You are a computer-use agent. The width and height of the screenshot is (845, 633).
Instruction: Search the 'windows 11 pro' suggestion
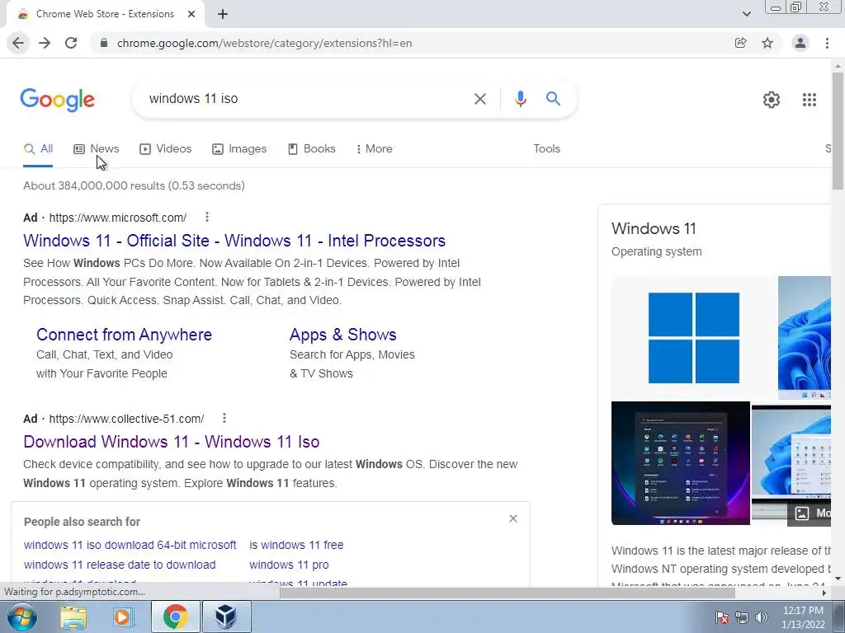(289, 565)
